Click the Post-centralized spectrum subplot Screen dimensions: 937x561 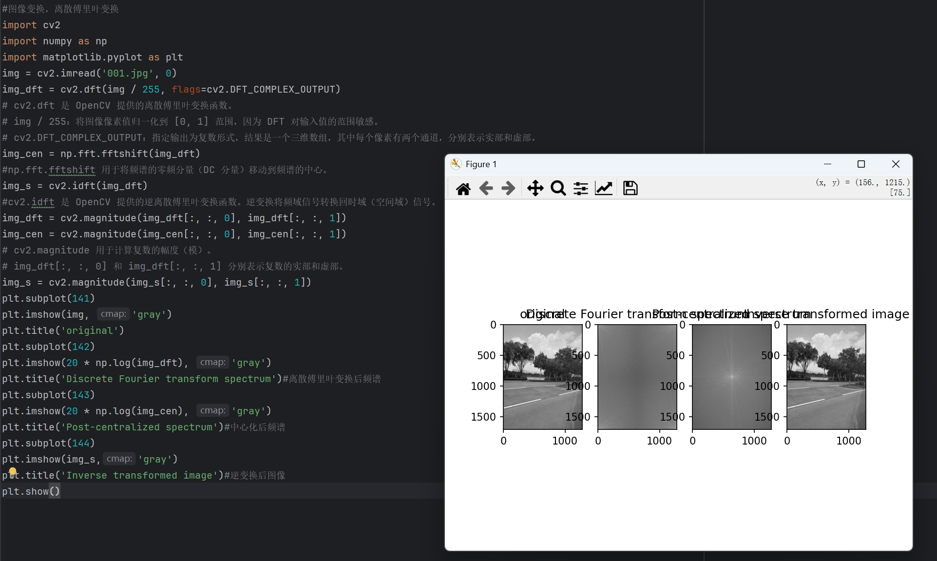click(x=731, y=377)
